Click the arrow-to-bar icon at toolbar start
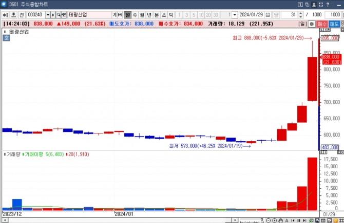Image resolution: width=344 pixels, height=223 pixels. point(5,15)
